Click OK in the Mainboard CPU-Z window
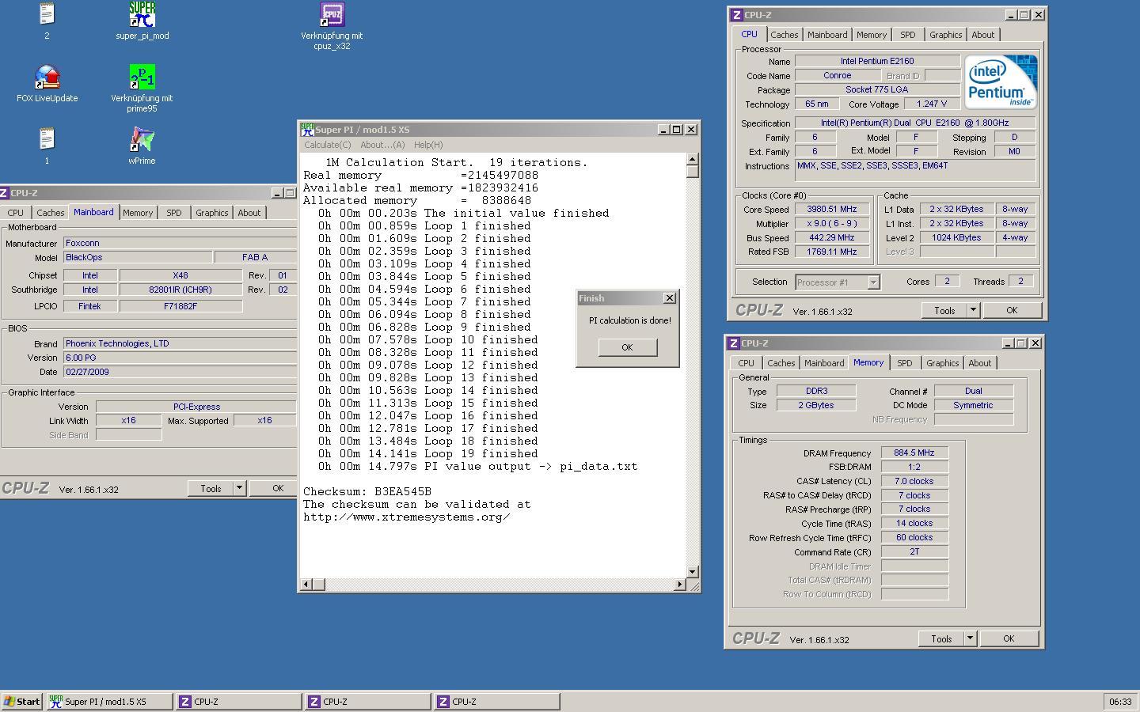Image resolution: width=1140 pixels, height=712 pixels. [274, 488]
